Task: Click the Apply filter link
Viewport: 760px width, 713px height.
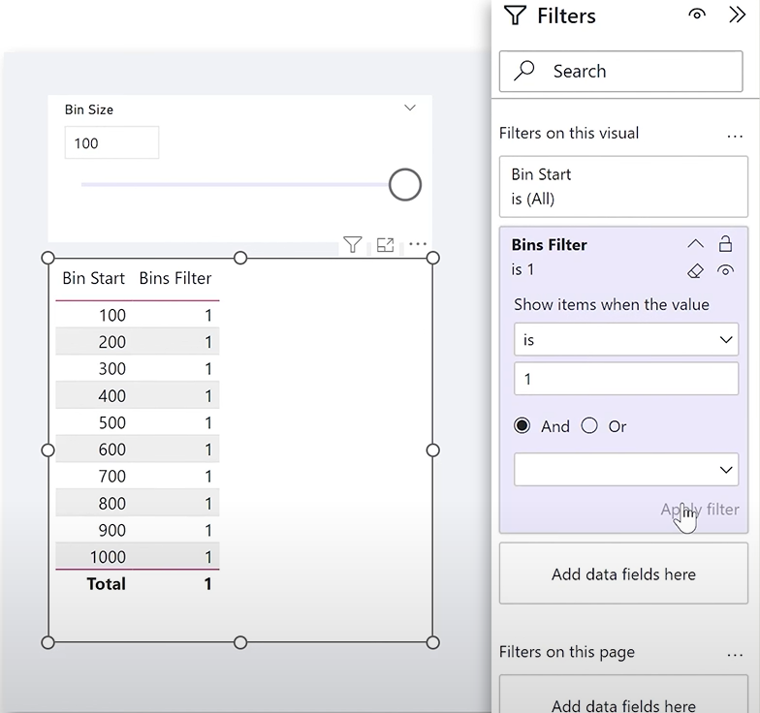Action: [700, 510]
